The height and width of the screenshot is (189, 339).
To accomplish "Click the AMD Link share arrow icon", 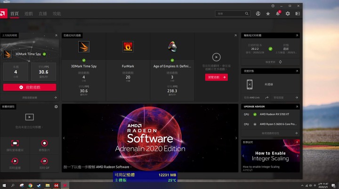I will [x=267, y=98].
